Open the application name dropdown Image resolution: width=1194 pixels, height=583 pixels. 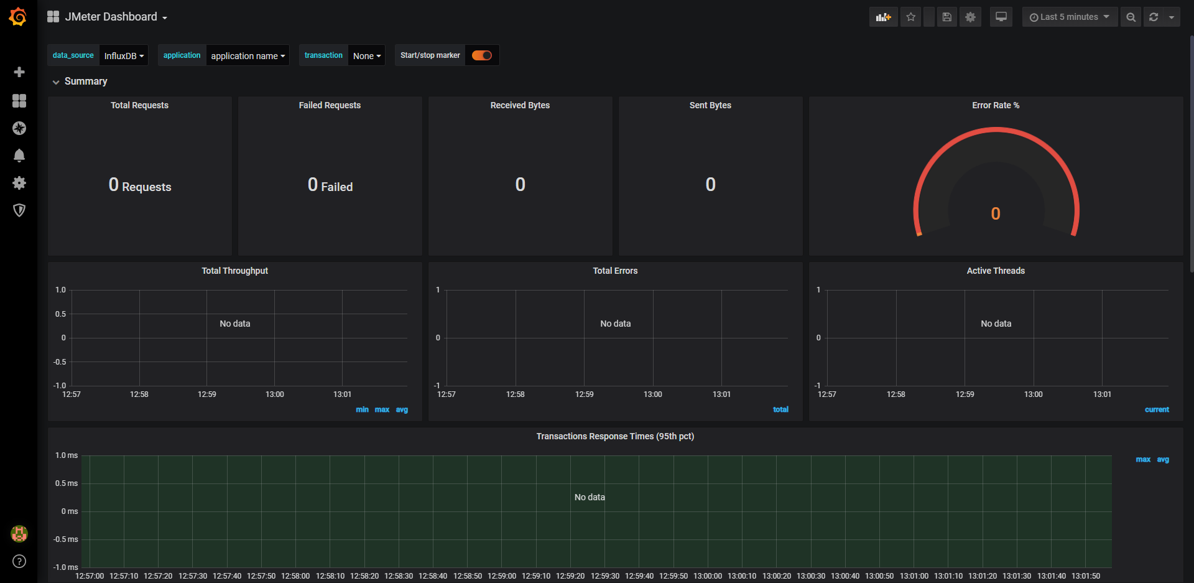coord(248,56)
